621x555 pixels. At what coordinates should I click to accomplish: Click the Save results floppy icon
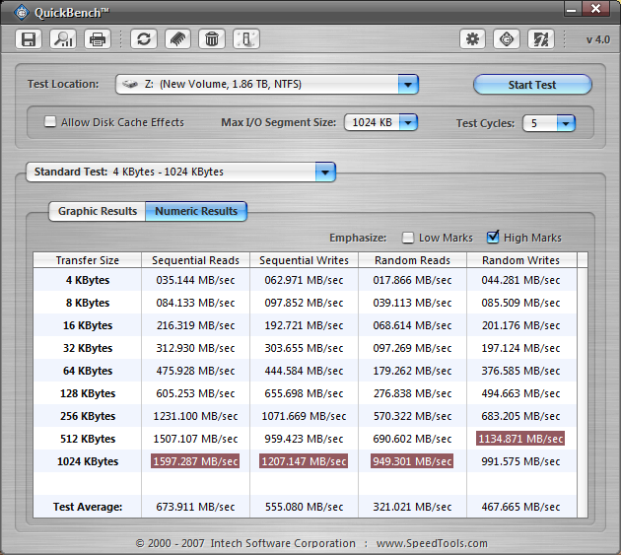click(29, 39)
